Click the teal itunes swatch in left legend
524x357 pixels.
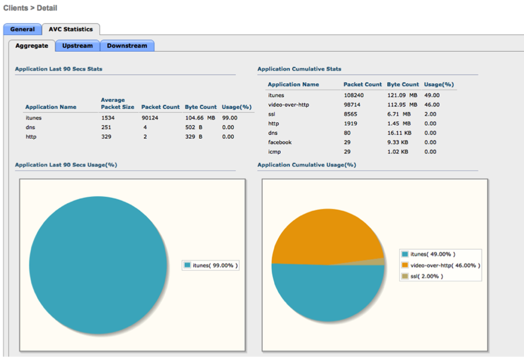(x=187, y=265)
